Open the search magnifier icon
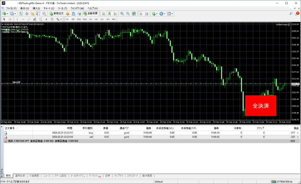This screenshot has width=301, height=184. [291, 13]
